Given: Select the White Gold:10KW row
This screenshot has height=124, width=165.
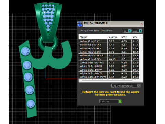Looking at the screenshot, I should pyautogui.click(x=109, y=70).
